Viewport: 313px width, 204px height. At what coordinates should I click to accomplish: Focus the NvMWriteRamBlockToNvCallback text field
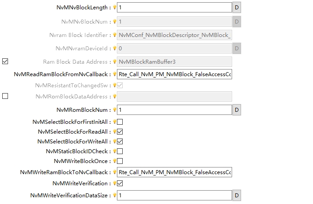(174, 172)
